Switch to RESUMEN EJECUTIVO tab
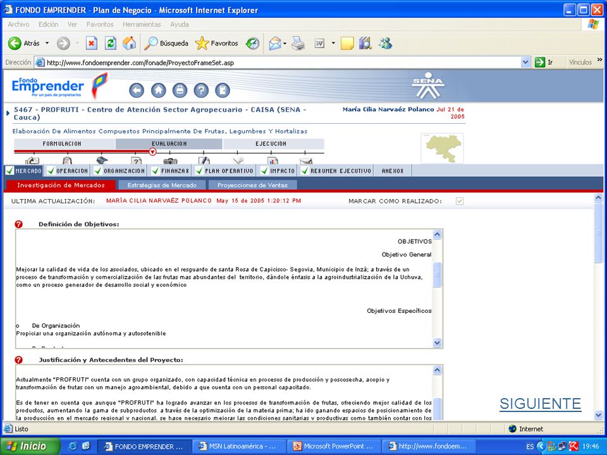 (336, 171)
